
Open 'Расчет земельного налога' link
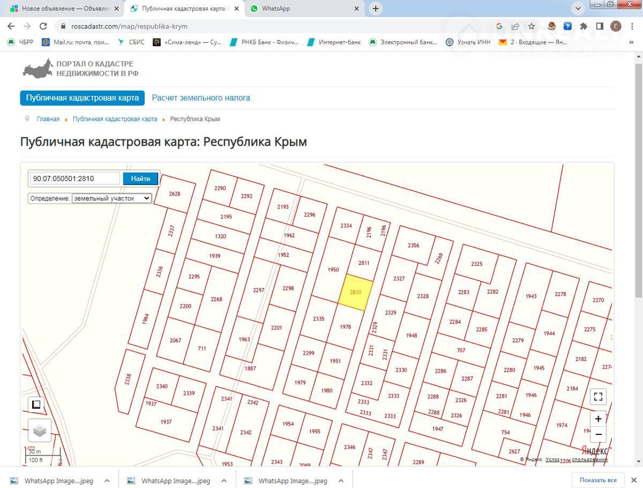[x=201, y=98]
